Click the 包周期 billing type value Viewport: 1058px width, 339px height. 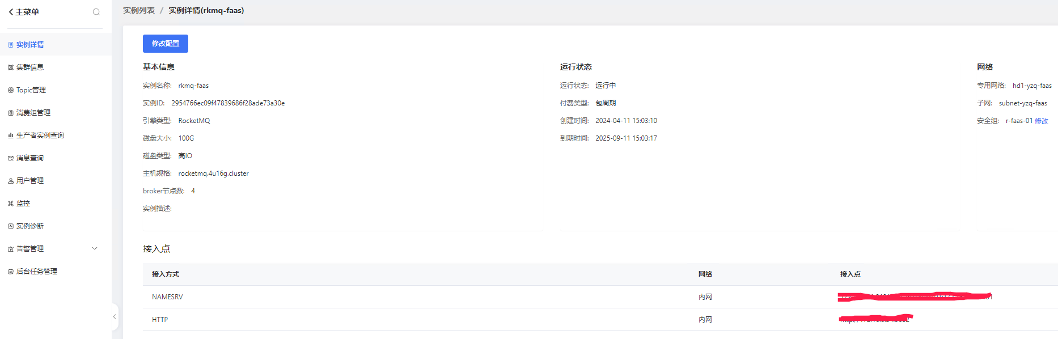pyautogui.click(x=606, y=103)
